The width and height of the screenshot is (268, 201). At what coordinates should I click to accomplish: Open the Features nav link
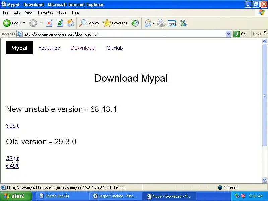click(x=49, y=48)
